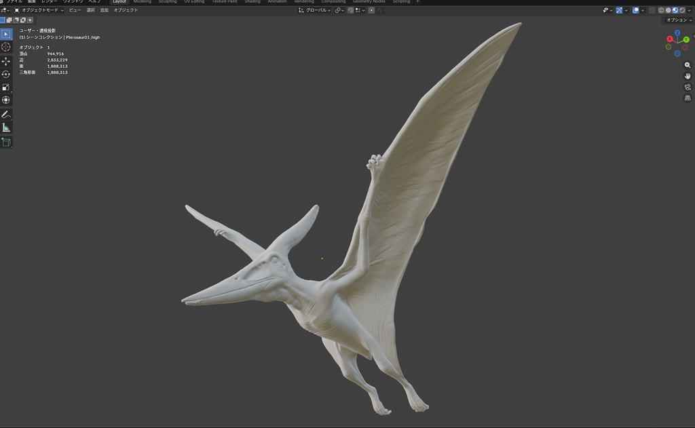Image resolution: width=695 pixels, height=428 pixels.
Task: Switch to wireframe viewport shading
Action: [x=661, y=10]
